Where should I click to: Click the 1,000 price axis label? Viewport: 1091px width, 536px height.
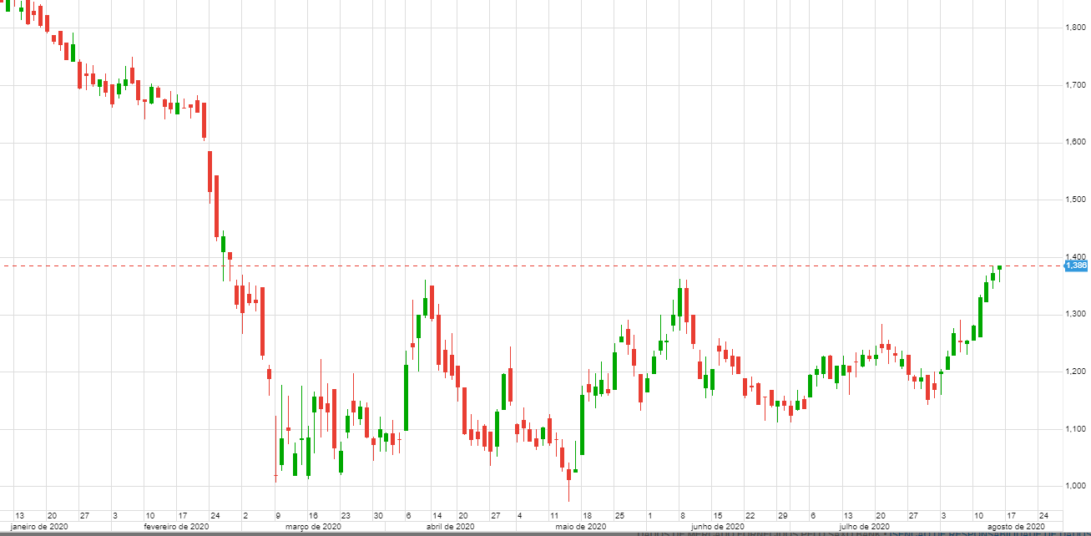(x=1075, y=486)
